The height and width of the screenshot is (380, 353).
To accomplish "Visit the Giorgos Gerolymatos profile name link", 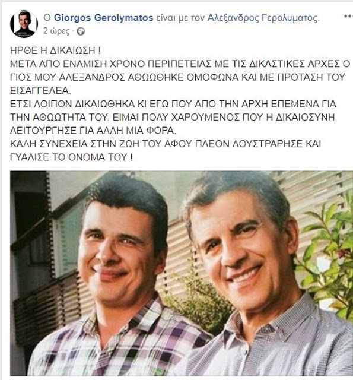I will (x=103, y=18).
